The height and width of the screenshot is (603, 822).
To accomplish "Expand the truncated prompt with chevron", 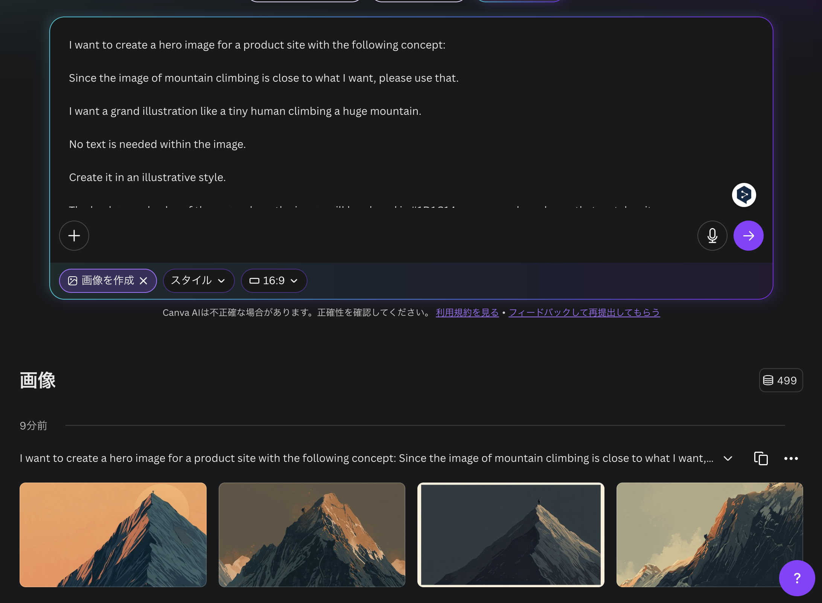I will click(x=728, y=458).
